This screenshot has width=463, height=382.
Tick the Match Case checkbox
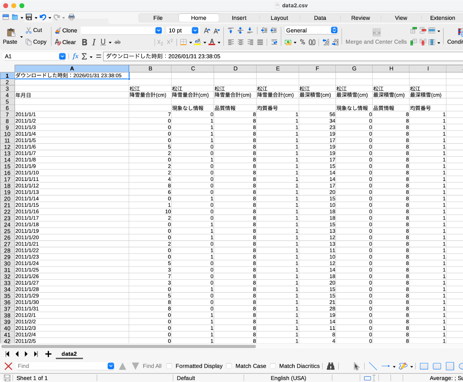pos(229,366)
